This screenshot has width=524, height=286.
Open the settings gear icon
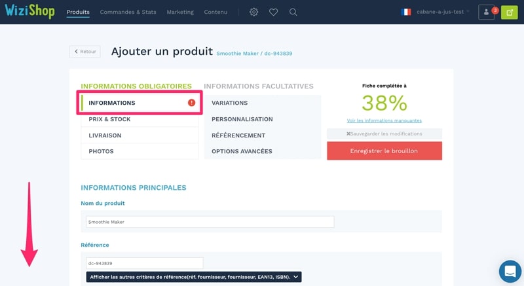click(253, 12)
